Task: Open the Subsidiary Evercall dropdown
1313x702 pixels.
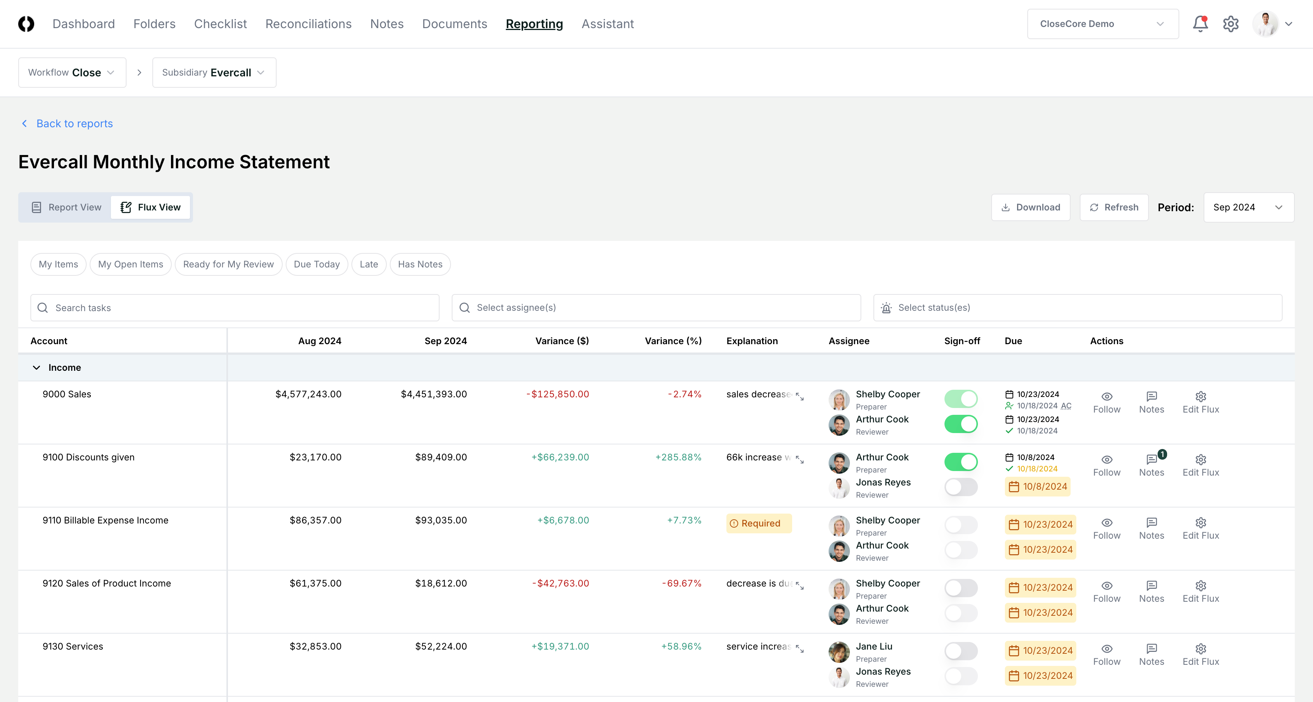Action: point(214,72)
